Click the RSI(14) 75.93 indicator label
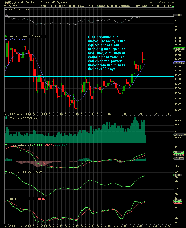 [19, 10]
